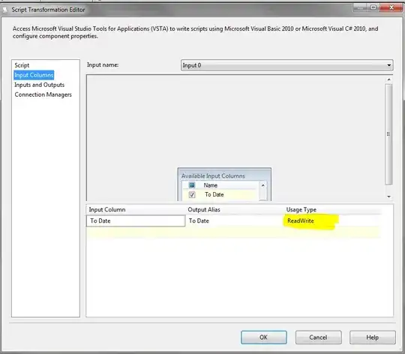Click the Usage Type grid header
This screenshot has width=405, height=354.
click(301, 210)
